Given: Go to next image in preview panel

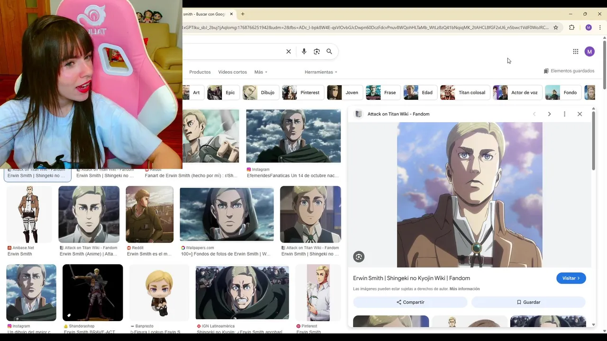Looking at the screenshot, I should click(x=549, y=114).
